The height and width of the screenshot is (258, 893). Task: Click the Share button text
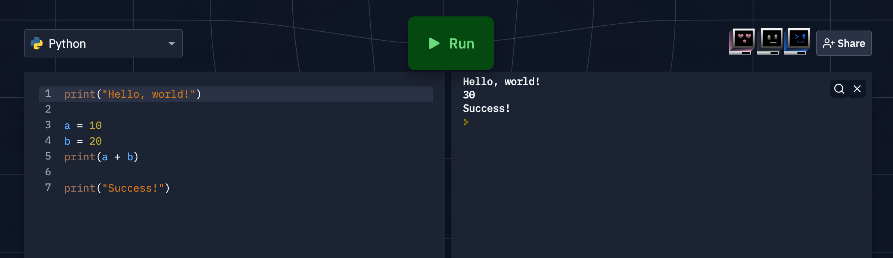click(x=851, y=44)
